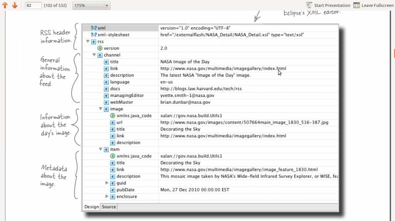The width and height of the screenshot is (395, 221).
Task: Select the xml processing instruction icon
Action: coord(94,28)
